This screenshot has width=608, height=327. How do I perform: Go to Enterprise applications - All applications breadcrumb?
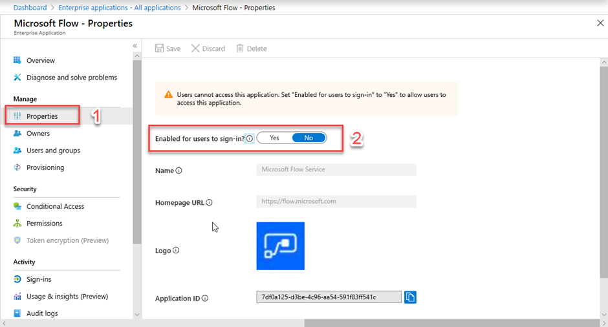coord(120,7)
